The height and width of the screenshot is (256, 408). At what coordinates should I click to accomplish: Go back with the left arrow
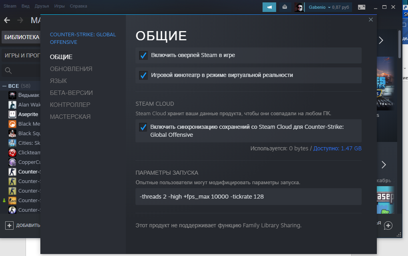7,20
